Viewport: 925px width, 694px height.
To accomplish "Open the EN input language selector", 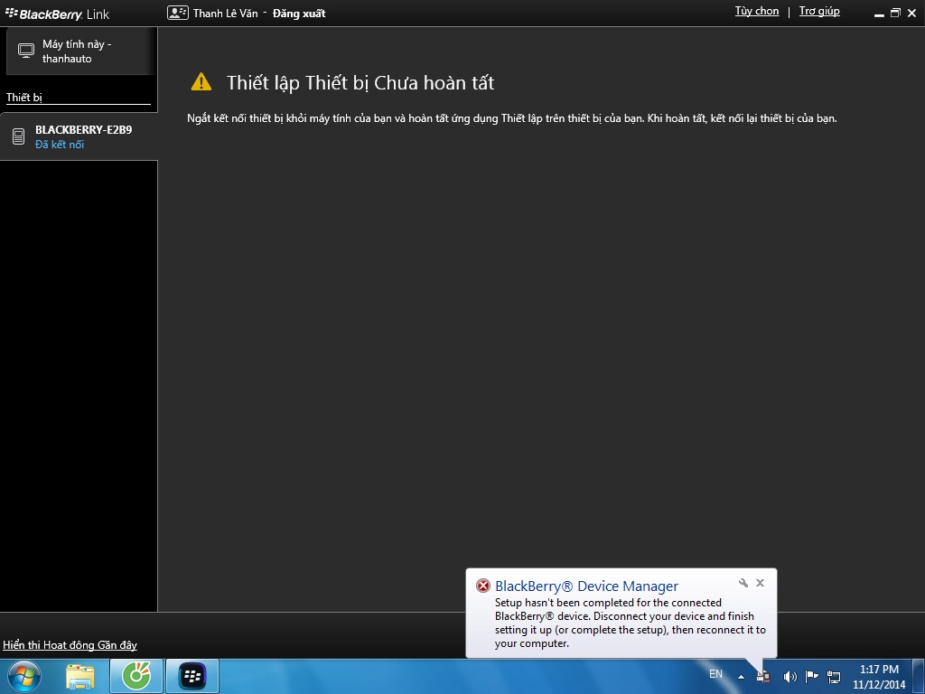I will pos(715,674).
